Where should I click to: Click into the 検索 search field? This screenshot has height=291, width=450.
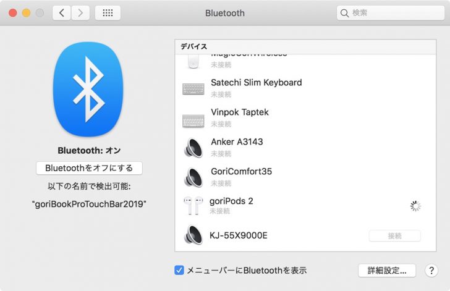pos(391,13)
